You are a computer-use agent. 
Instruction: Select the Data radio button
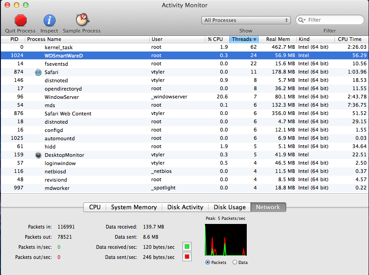pos(235,262)
